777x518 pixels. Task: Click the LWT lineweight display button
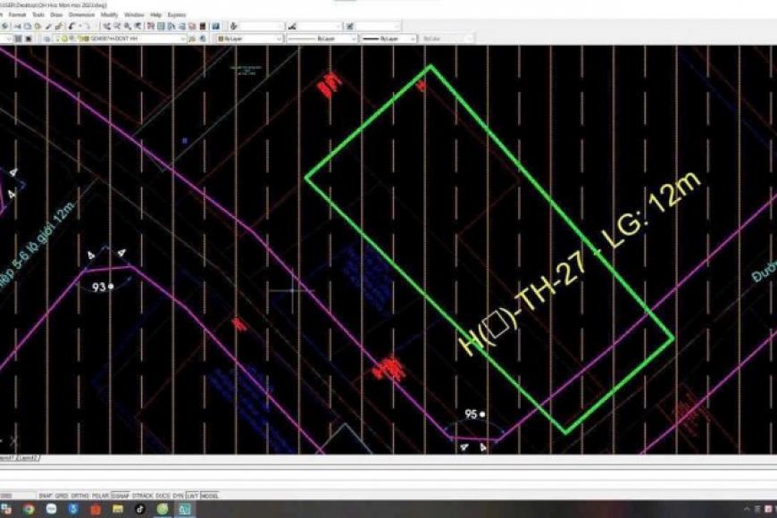pos(191,495)
